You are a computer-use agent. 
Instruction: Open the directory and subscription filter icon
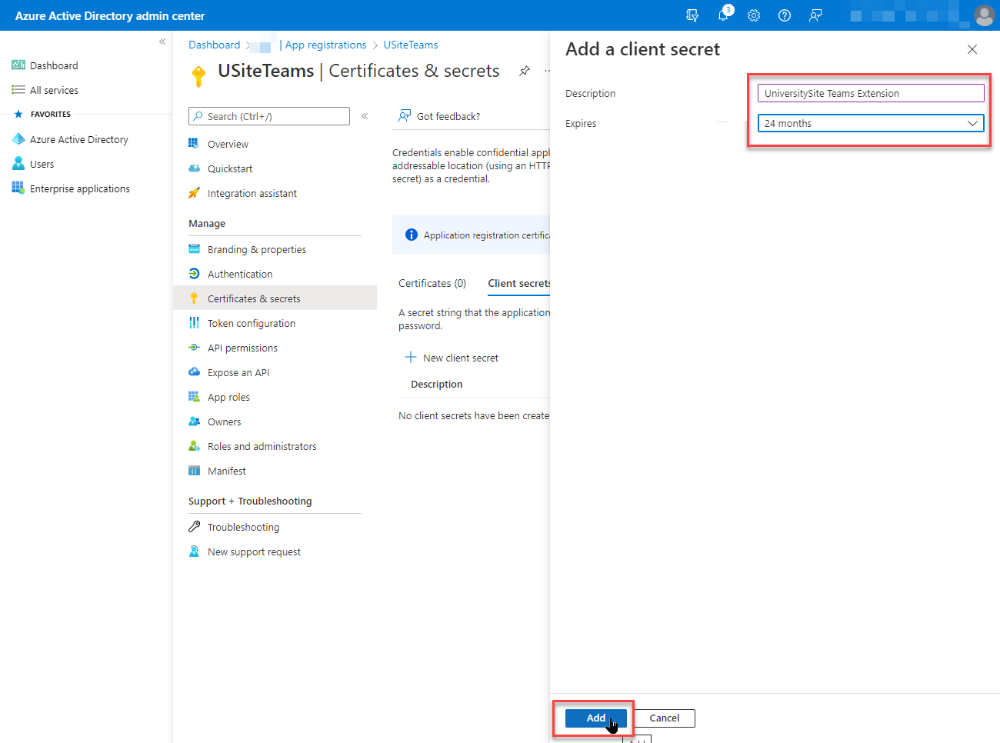[692, 15]
